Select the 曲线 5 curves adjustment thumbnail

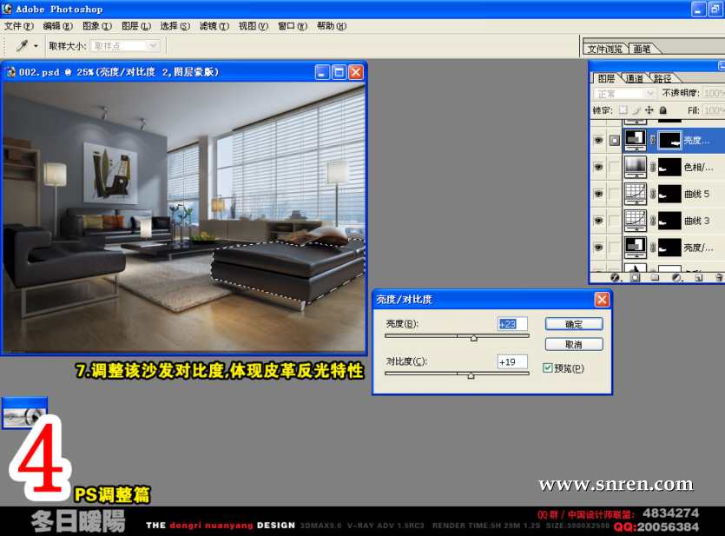[x=636, y=194]
